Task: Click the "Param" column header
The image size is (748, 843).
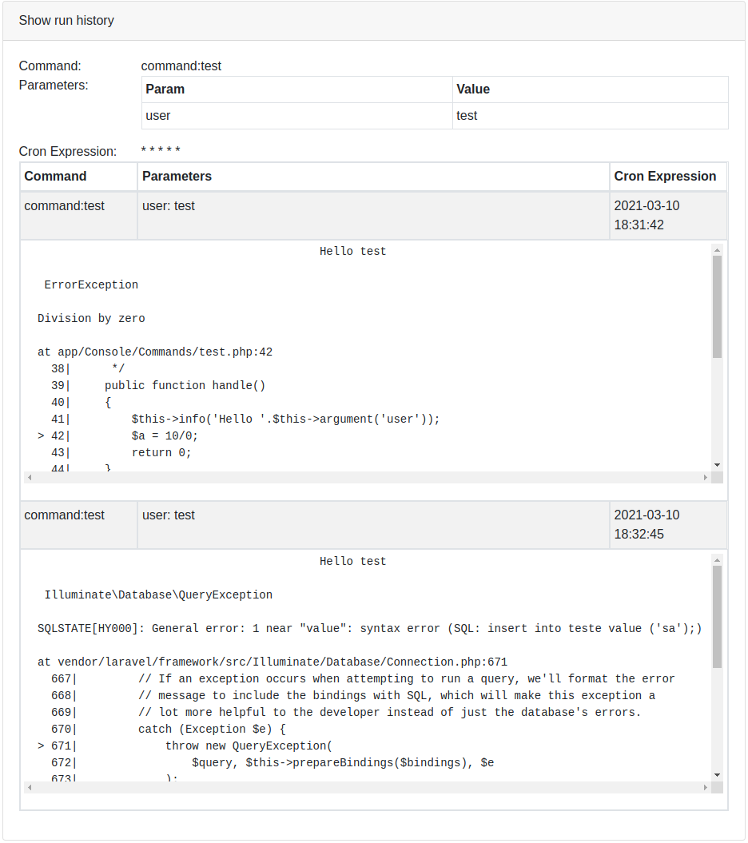Action: tap(296, 89)
